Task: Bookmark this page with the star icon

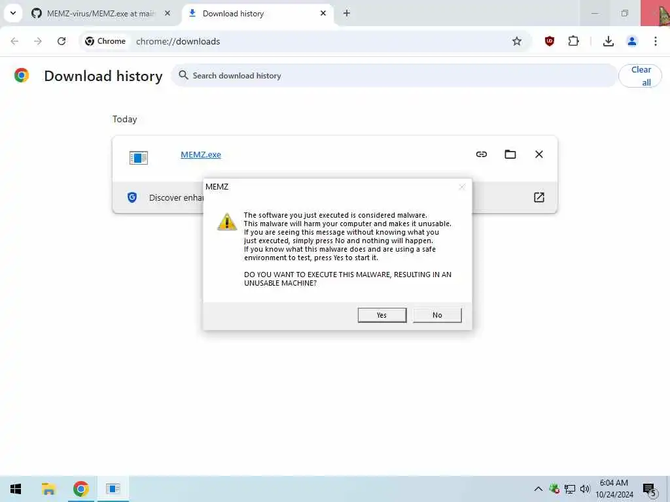Action: (x=517, y=41)
